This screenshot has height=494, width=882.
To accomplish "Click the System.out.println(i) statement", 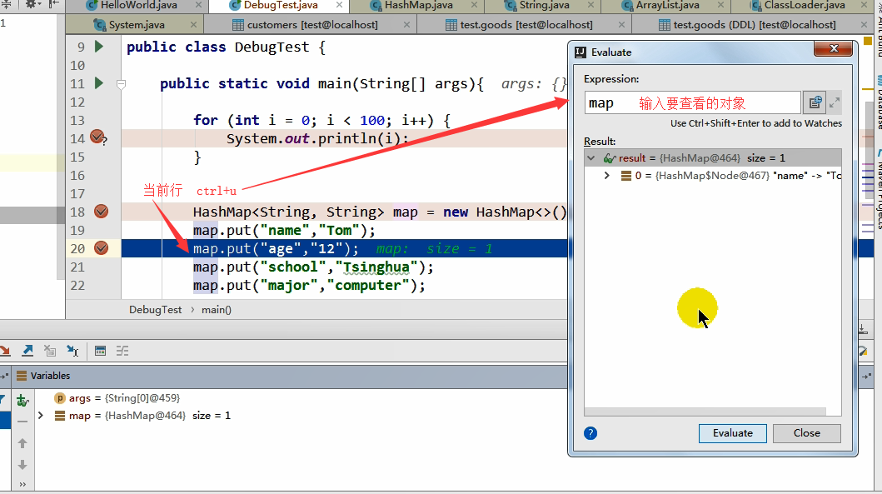I will (317, 138).
